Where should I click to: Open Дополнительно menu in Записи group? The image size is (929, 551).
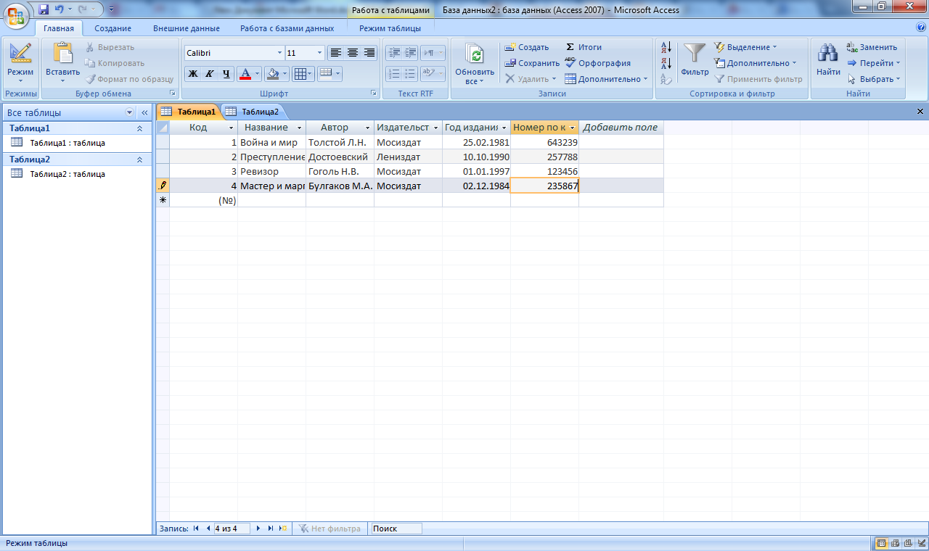[x=607, y=79]
